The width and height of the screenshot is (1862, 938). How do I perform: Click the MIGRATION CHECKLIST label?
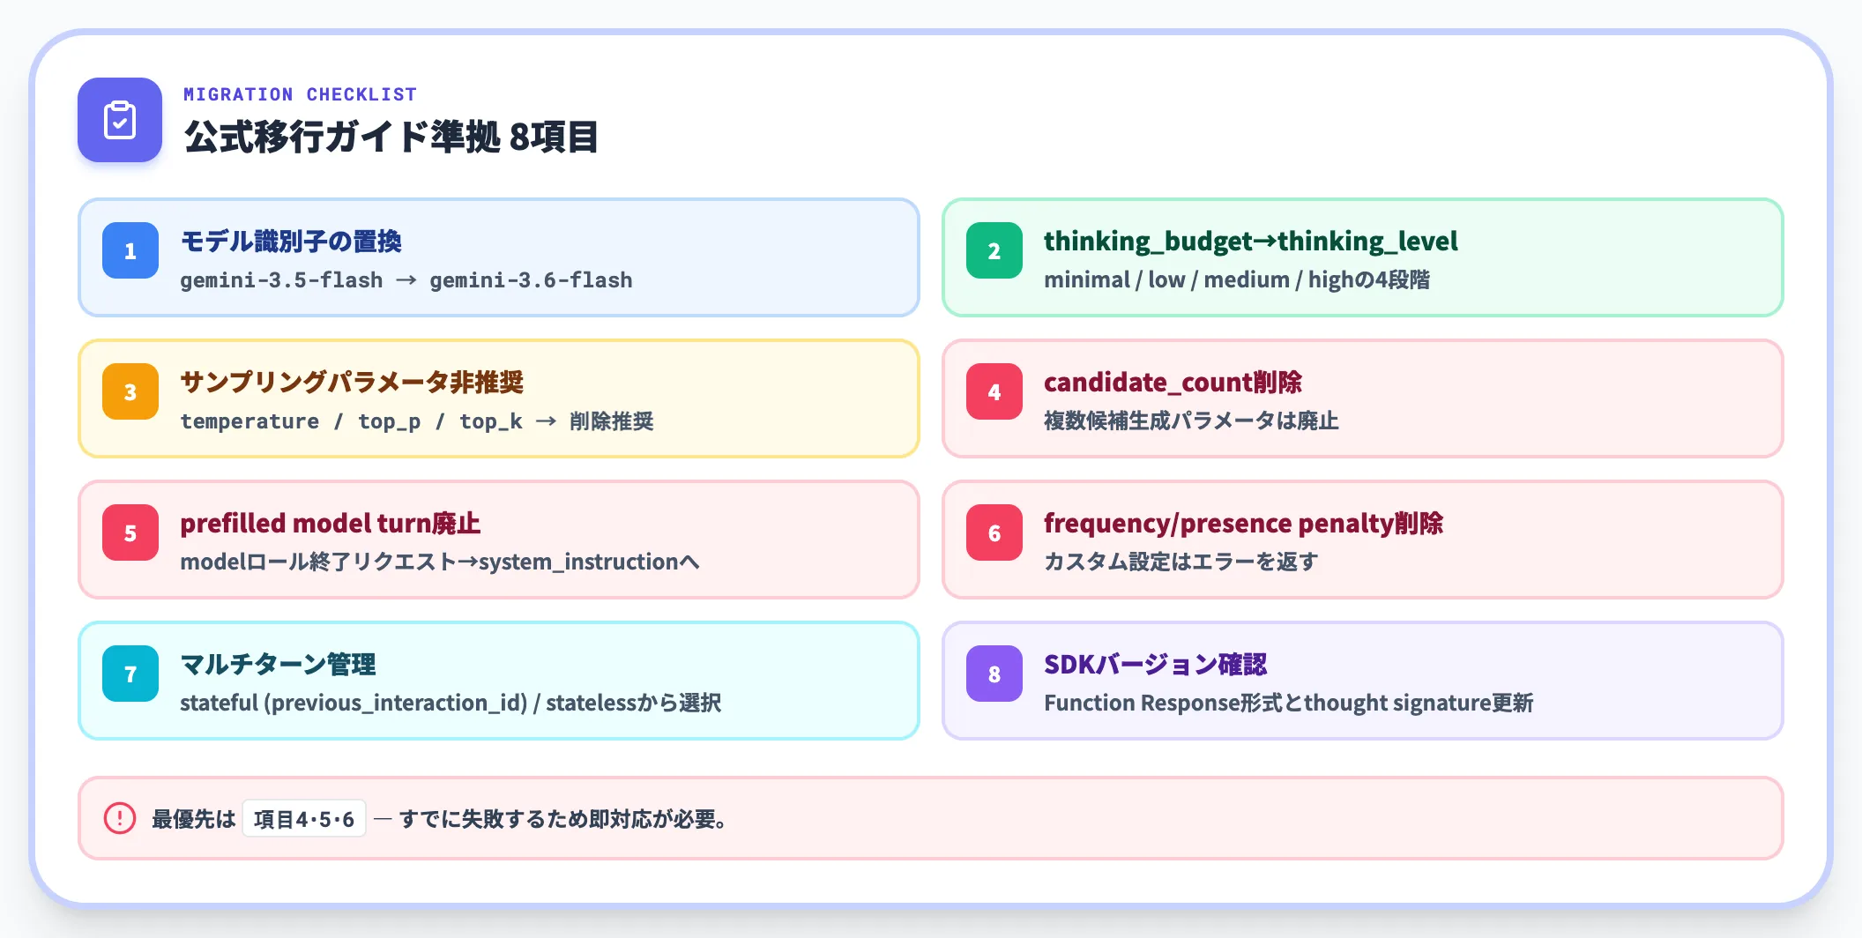tap(300, 94)
